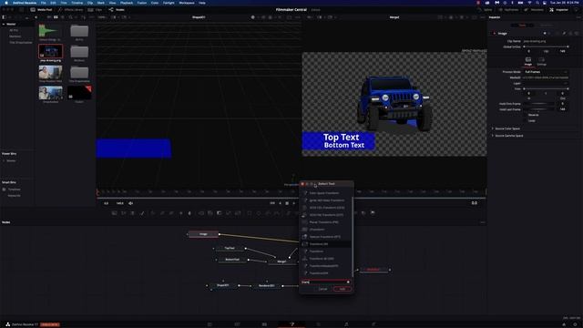Open the Deliver page icon
The image size is (583, 328).
(x=373, y=324)
